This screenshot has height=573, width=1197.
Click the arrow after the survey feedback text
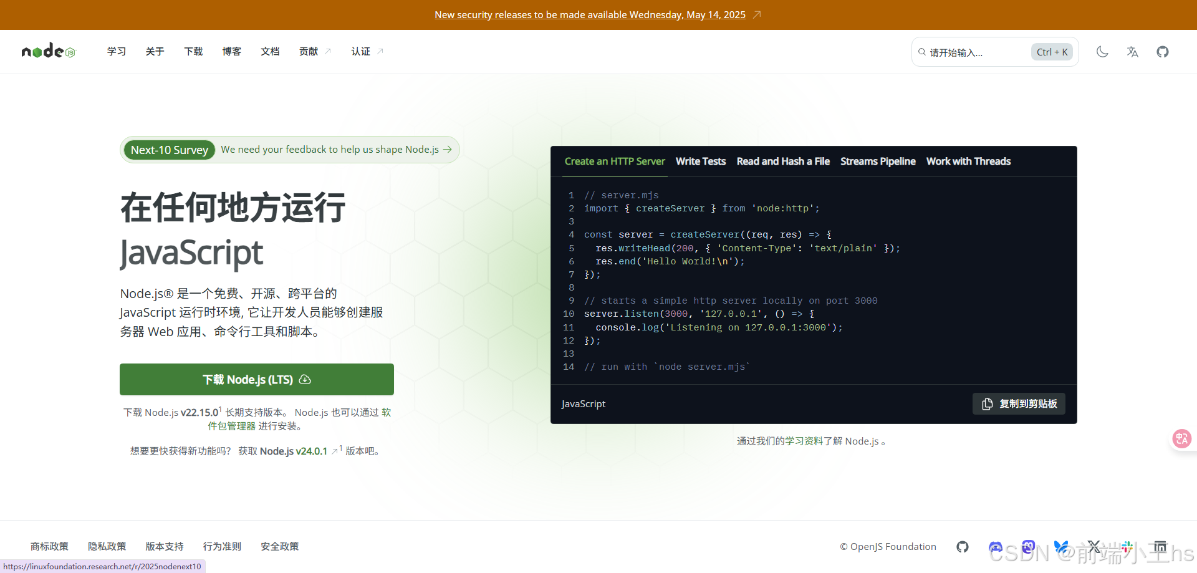coord(448,150)
